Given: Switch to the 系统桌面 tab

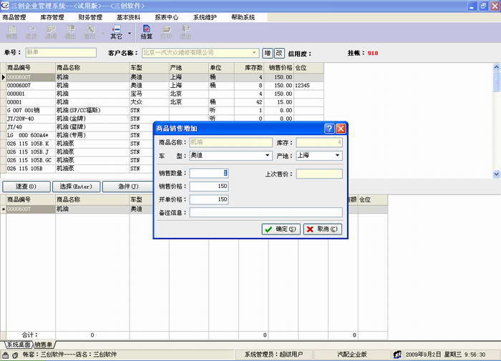Looking at the screenshot, I should click(19, 345).
